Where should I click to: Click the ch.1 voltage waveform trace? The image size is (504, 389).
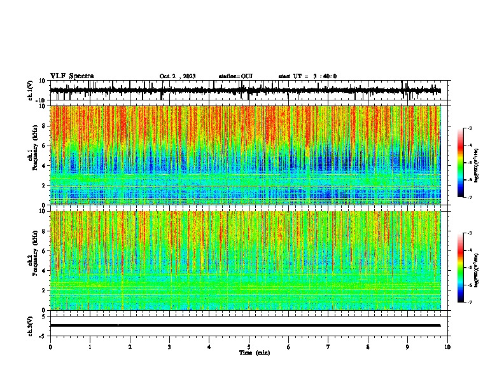[245, 90]
